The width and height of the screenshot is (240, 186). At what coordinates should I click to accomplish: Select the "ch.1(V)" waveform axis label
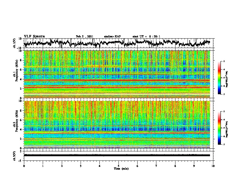15,43
